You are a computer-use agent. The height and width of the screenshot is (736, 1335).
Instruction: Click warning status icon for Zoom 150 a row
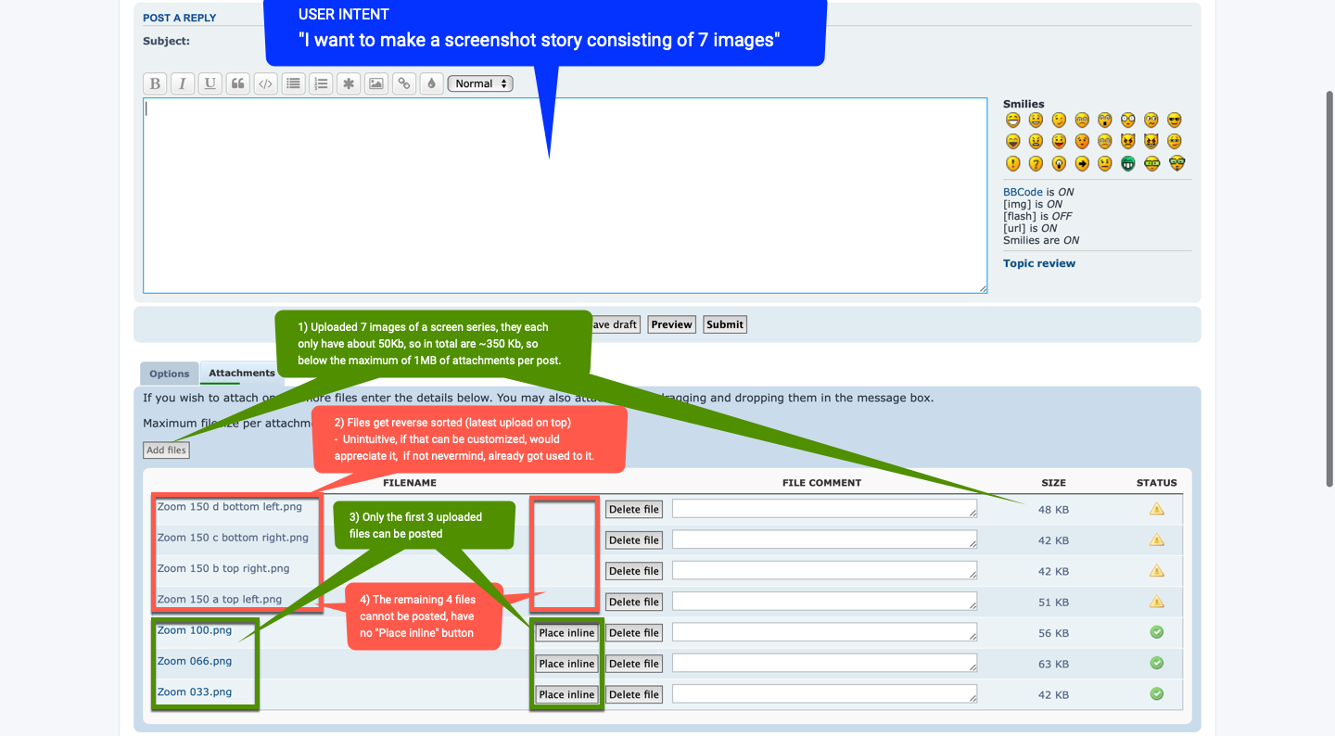(1156, 602)
